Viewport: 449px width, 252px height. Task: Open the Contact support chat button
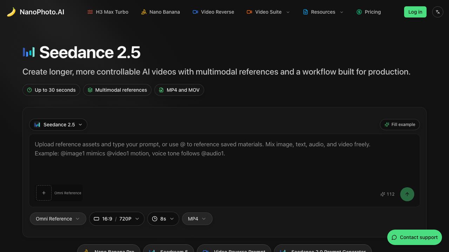click(415, 237)
